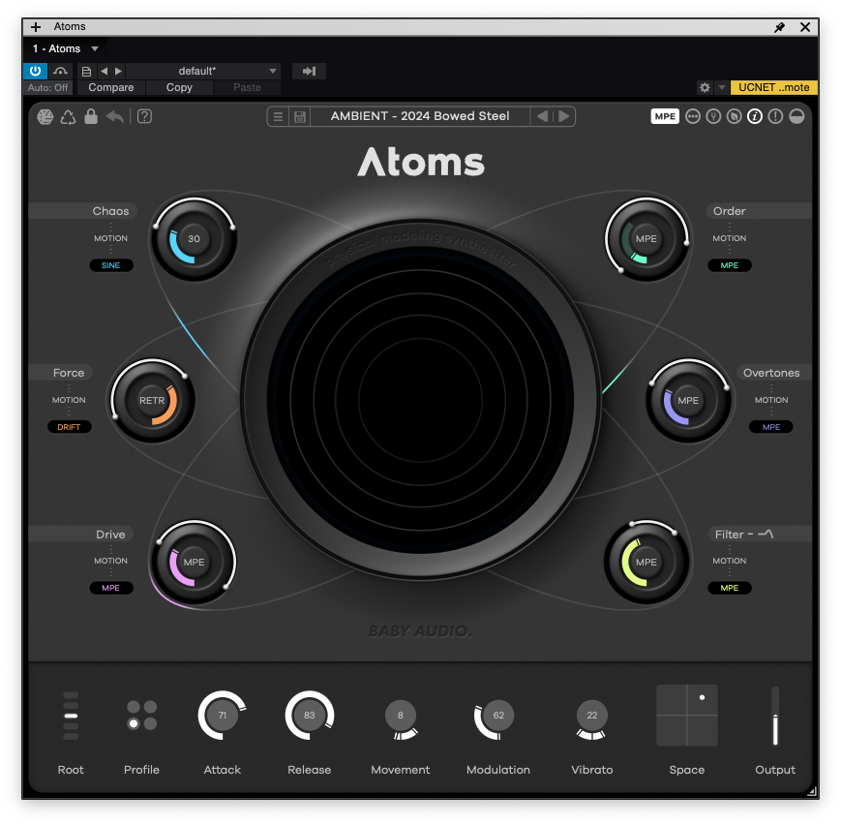
Task: Click the Chaos knob showing 30
Action: click(195, 239)
